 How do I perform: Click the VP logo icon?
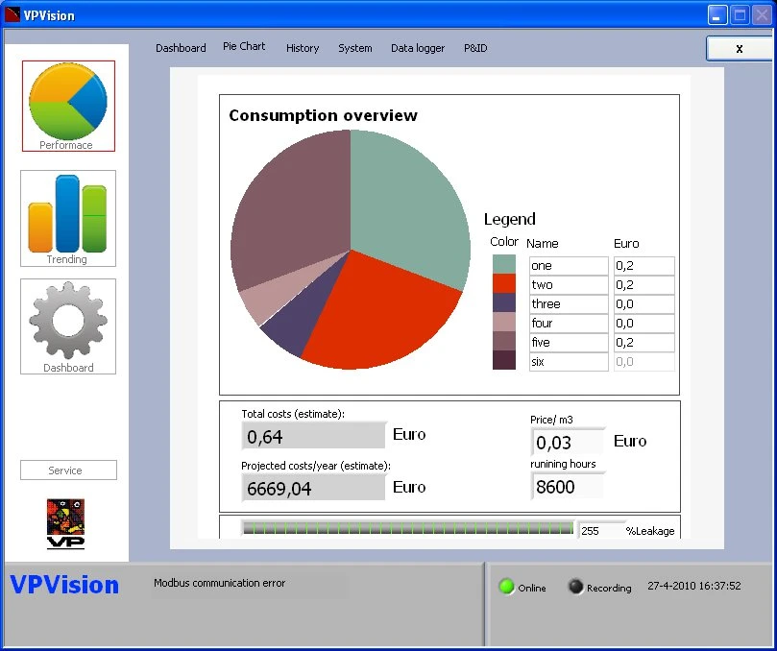(x=66, y=523)
